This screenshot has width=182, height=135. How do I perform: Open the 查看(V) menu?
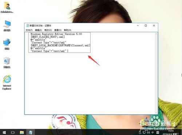pyautogui.click(x=58, y=30)
